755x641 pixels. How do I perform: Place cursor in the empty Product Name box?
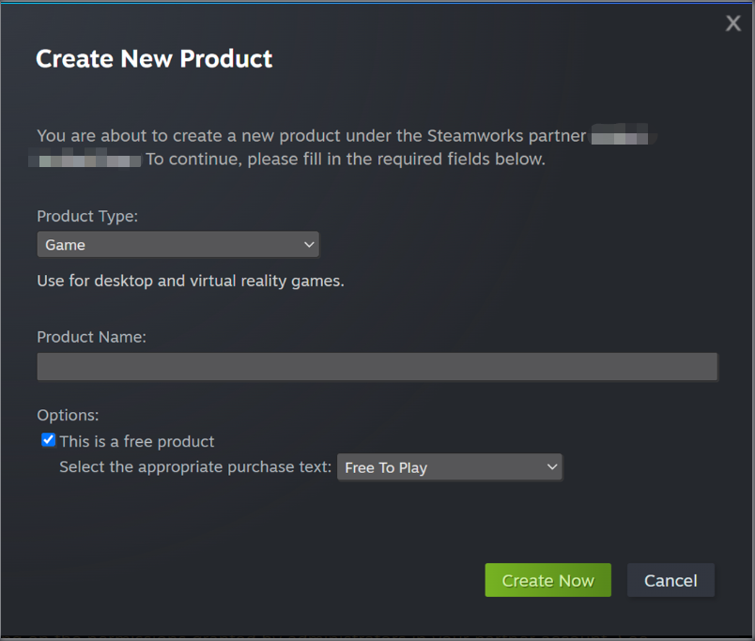[376, 366]
